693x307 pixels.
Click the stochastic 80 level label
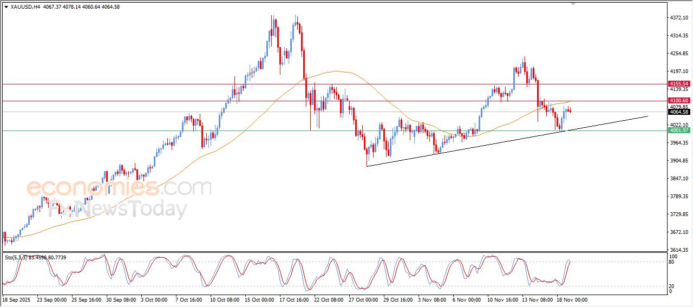tap(672, 263)
